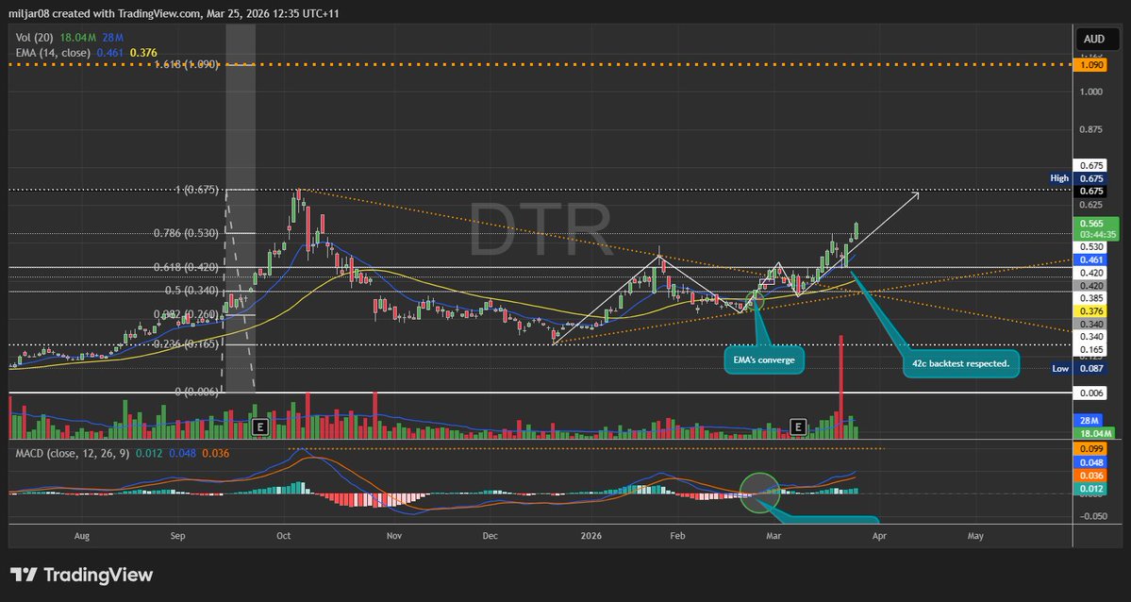Click the '42c backtest respected.' callout note
Viewport: 1131px width, 602px height.
click(960, 363)
